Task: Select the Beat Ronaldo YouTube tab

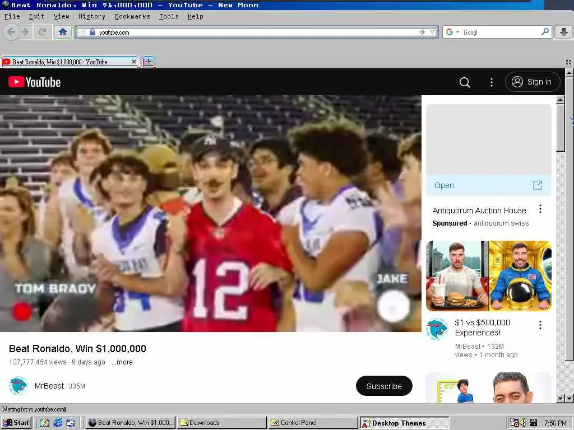Action: (x=70, y=62)
